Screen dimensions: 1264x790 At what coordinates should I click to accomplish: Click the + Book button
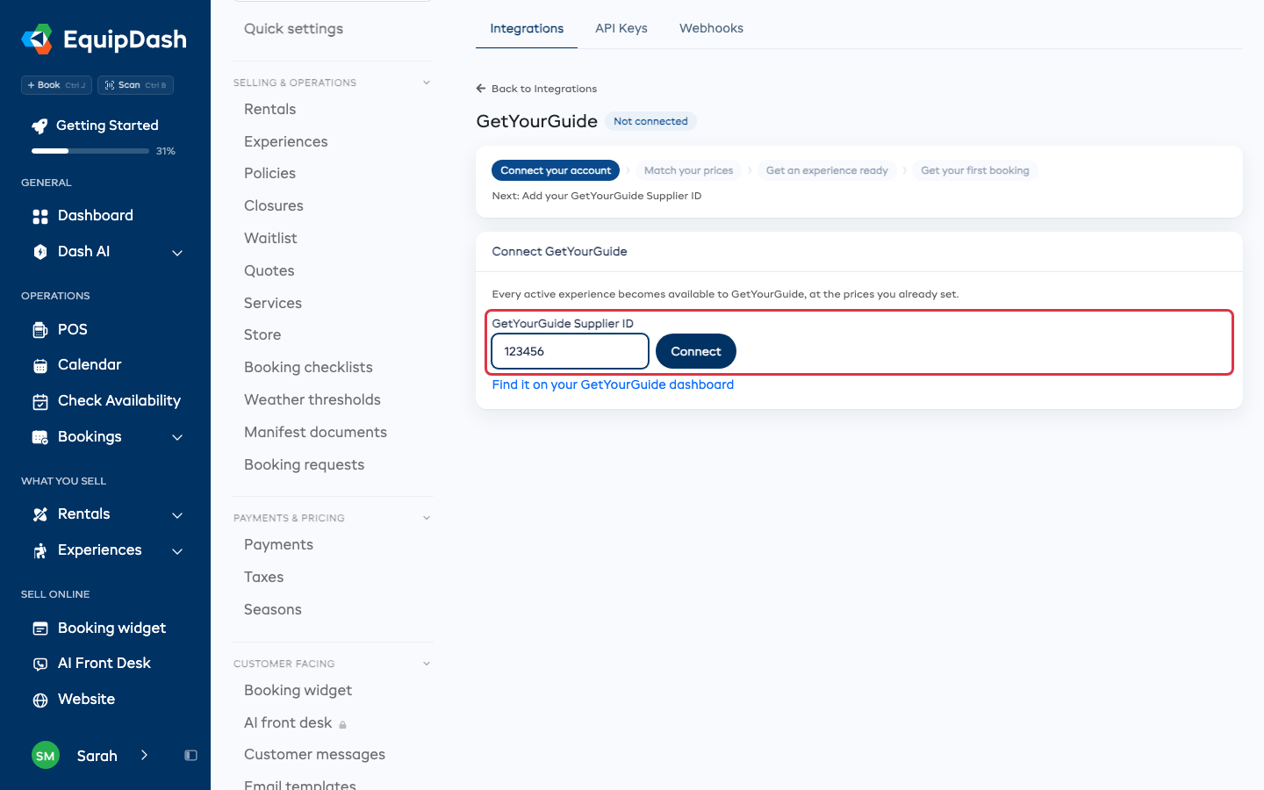point(56,85)
